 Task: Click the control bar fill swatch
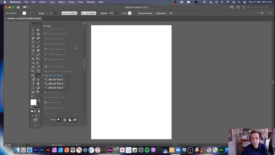click(x=24, y=13)
